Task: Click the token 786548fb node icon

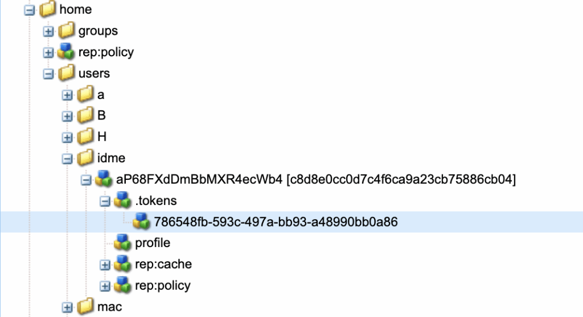Action: pyautogui.click(x=142, y=222)
